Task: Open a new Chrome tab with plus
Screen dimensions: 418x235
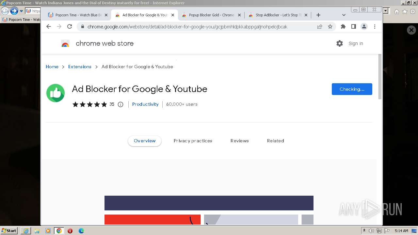Action: [318, 15]
